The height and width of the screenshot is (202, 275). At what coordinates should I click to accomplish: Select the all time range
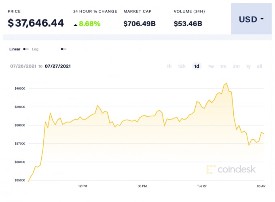point(259,66)
